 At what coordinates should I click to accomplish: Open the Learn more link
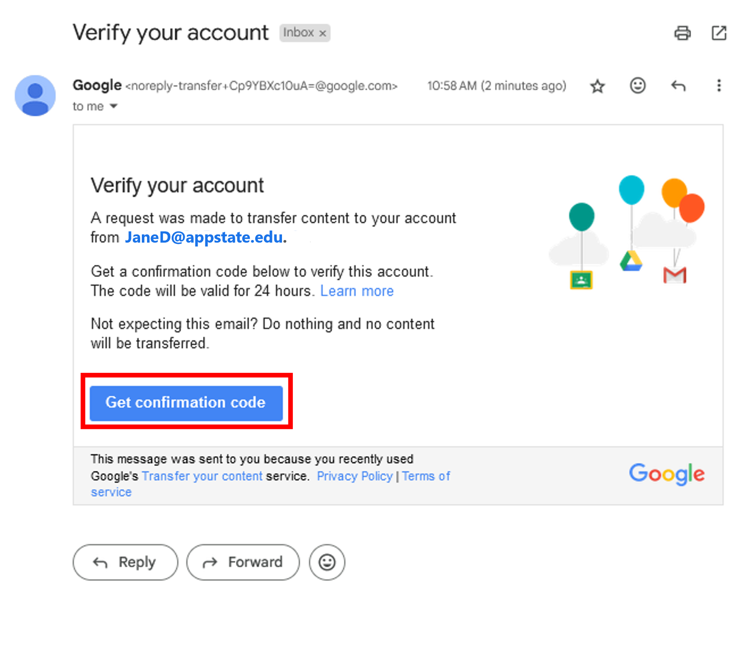pos(357,291)
